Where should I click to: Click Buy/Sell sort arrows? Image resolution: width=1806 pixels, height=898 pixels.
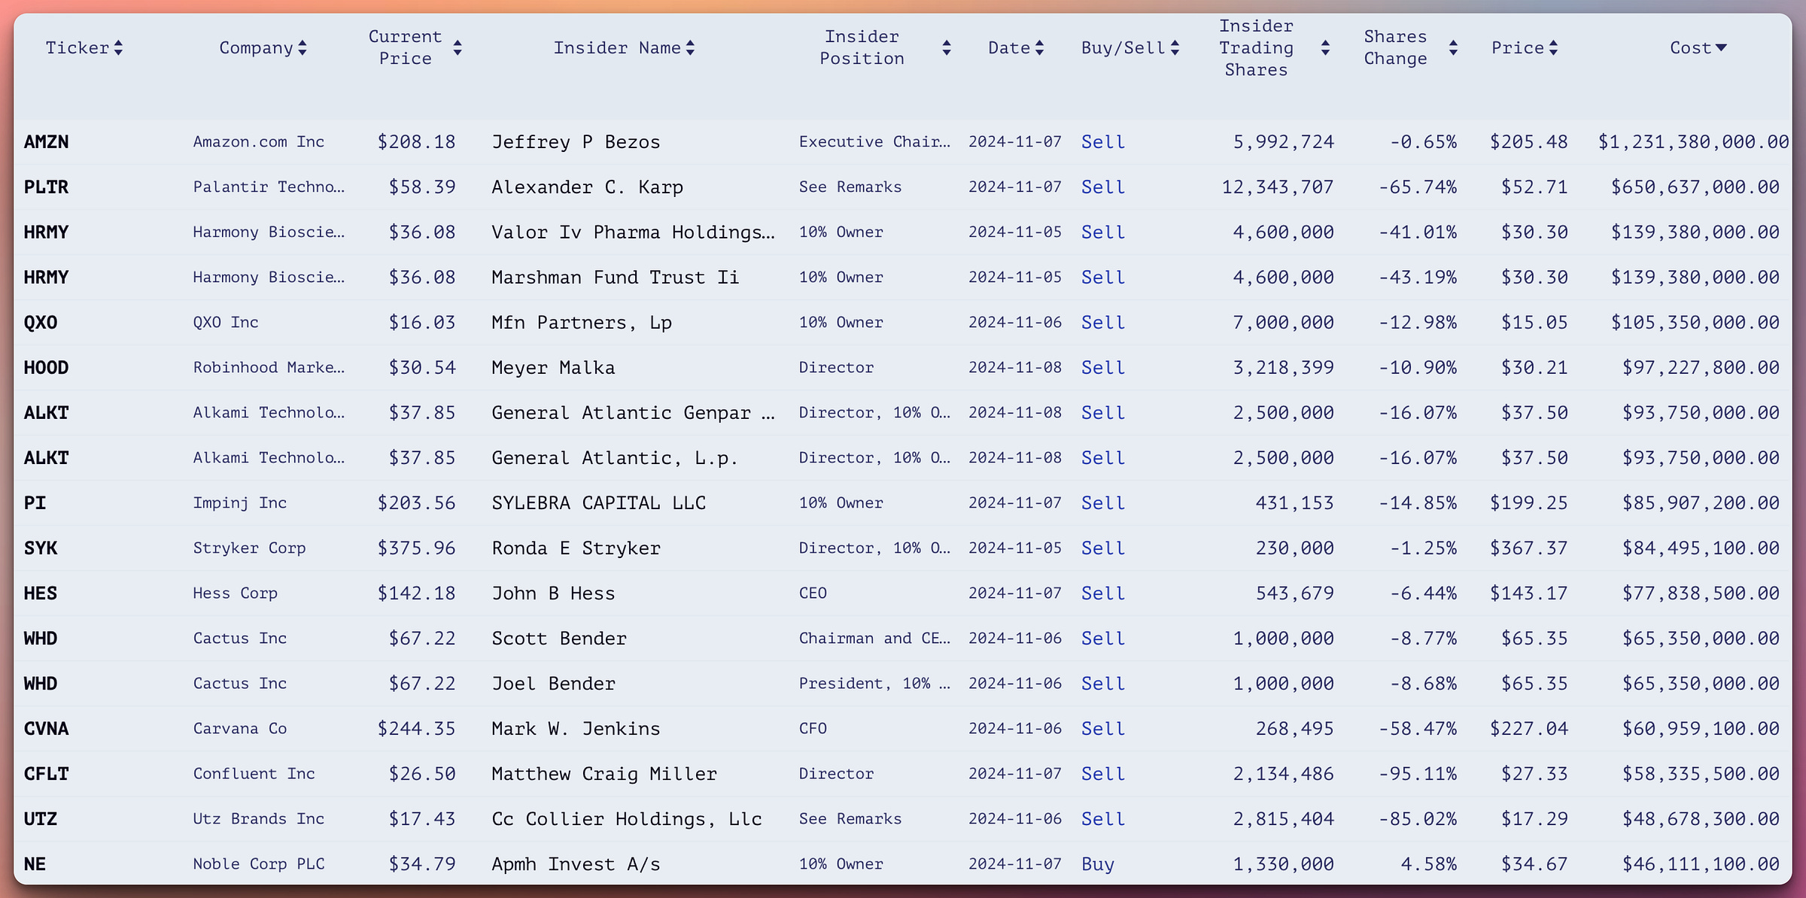click(x=1175, y=48)
